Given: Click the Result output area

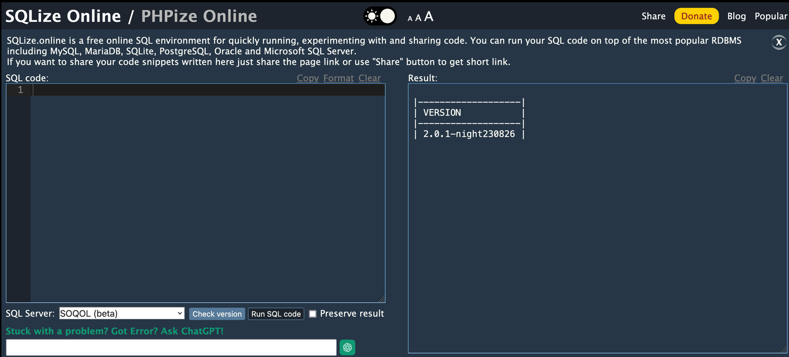Looking at the screenshot, I should (598, 218).
